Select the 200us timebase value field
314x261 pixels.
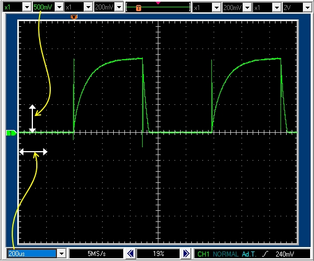tap(32, 254)
